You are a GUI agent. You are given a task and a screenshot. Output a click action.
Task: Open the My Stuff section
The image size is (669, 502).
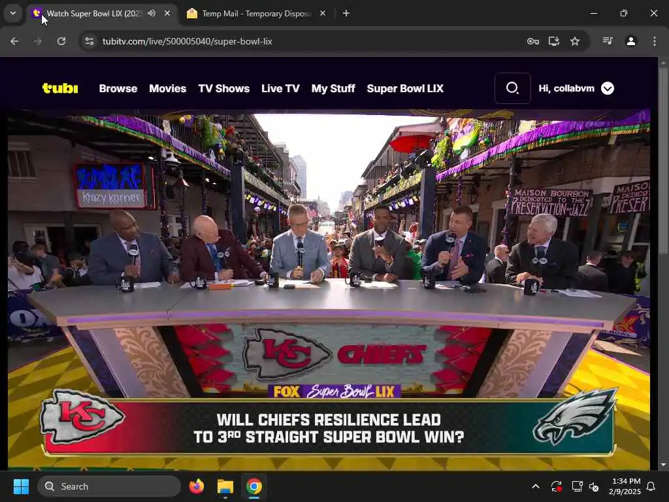[x=333, y=88]
